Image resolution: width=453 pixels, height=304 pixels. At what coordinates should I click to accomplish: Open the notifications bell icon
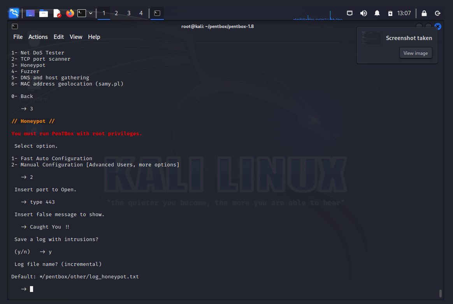[x=377, y=13]
